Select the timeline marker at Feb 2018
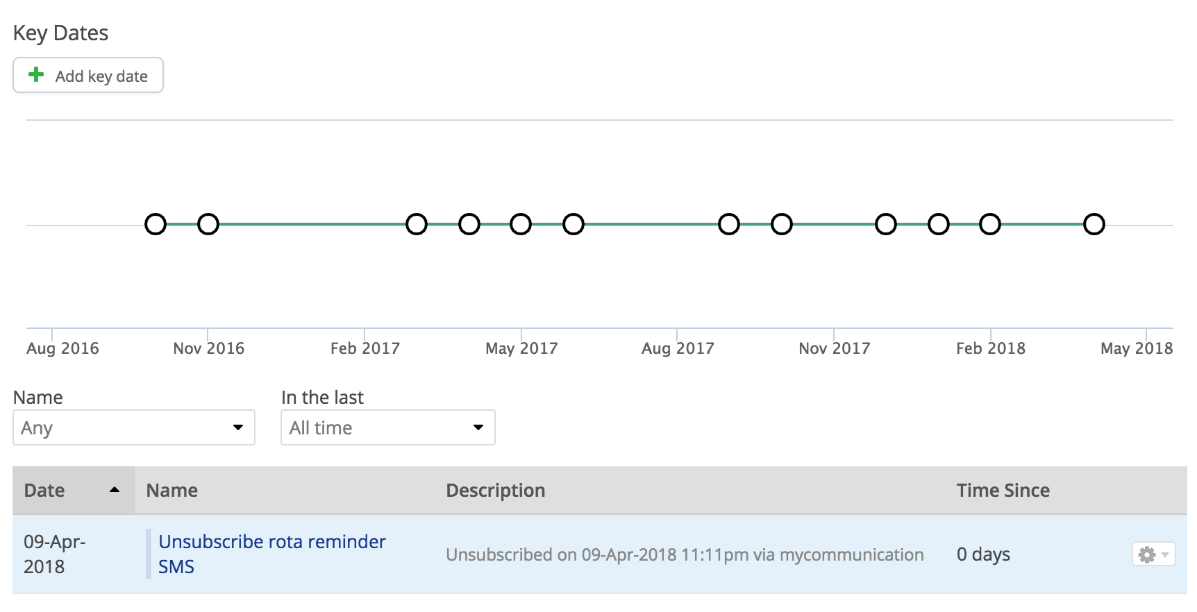 tap(990, 224)
